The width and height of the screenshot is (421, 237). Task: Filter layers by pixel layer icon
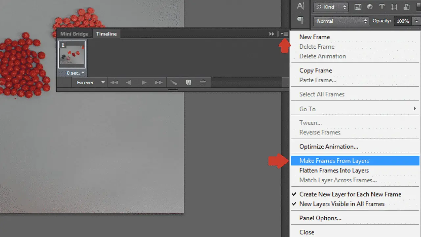358,7
